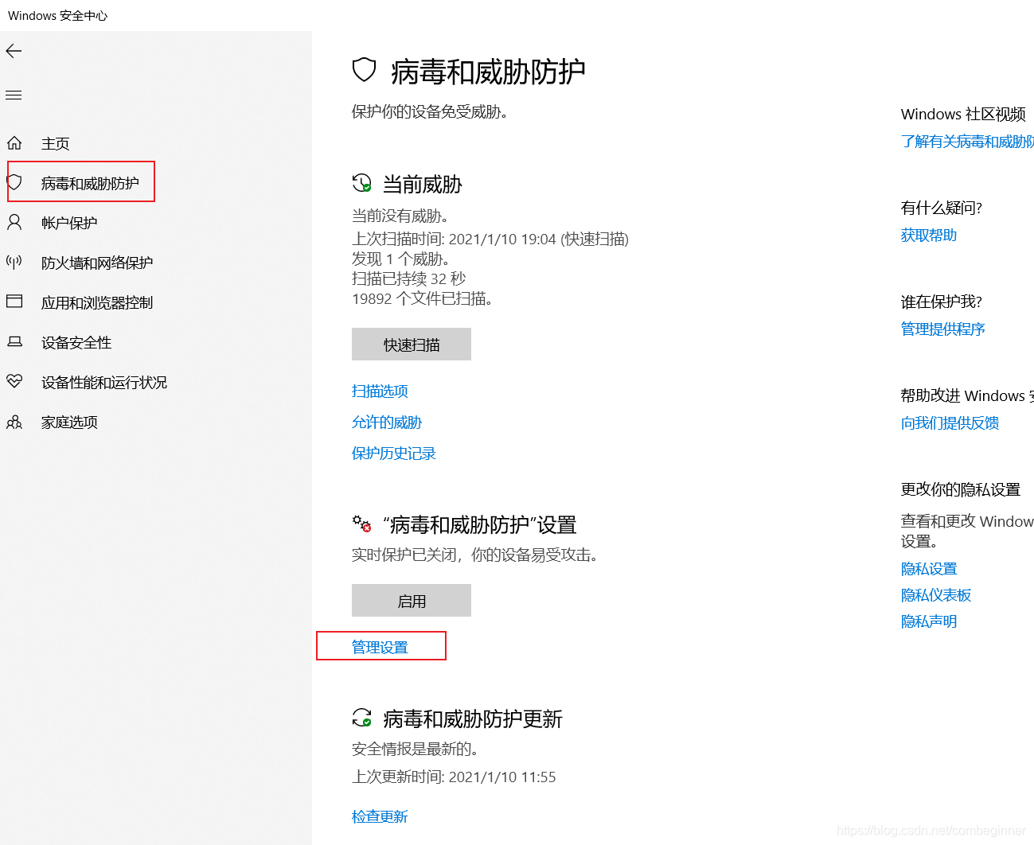
Task: Open 家庭选项 in the sidebar
Action: (x=69, y=422)
